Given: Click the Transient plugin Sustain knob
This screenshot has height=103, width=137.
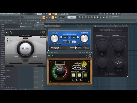Looking at the screenshot, I should (84, 38).
